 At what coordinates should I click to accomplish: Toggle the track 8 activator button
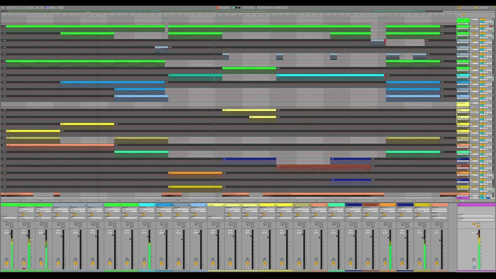click(x=127, y=263)
